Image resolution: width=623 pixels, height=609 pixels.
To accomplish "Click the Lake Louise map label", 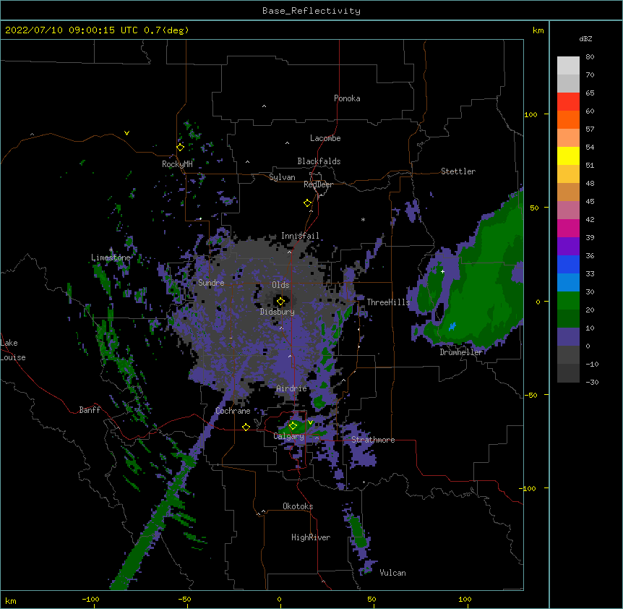I will [13, 350].
